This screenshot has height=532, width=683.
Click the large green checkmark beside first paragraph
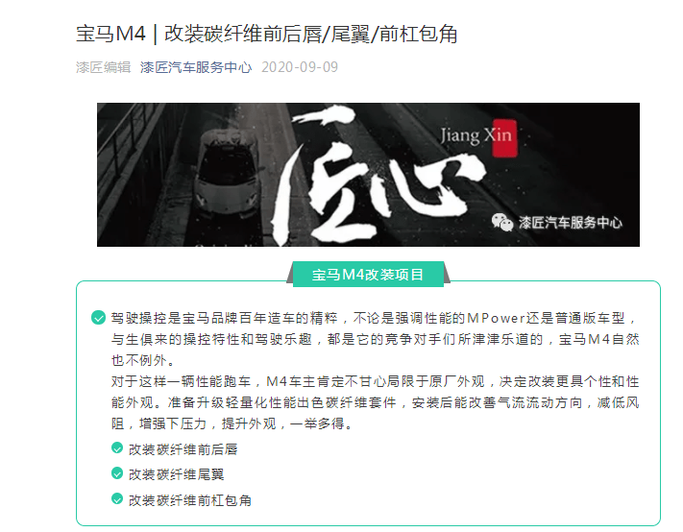click(x=98, y=317)
